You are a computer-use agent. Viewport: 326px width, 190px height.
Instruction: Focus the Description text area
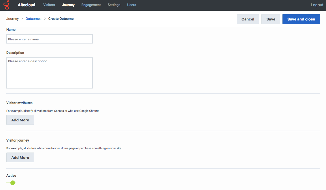(x=50, y=73)
